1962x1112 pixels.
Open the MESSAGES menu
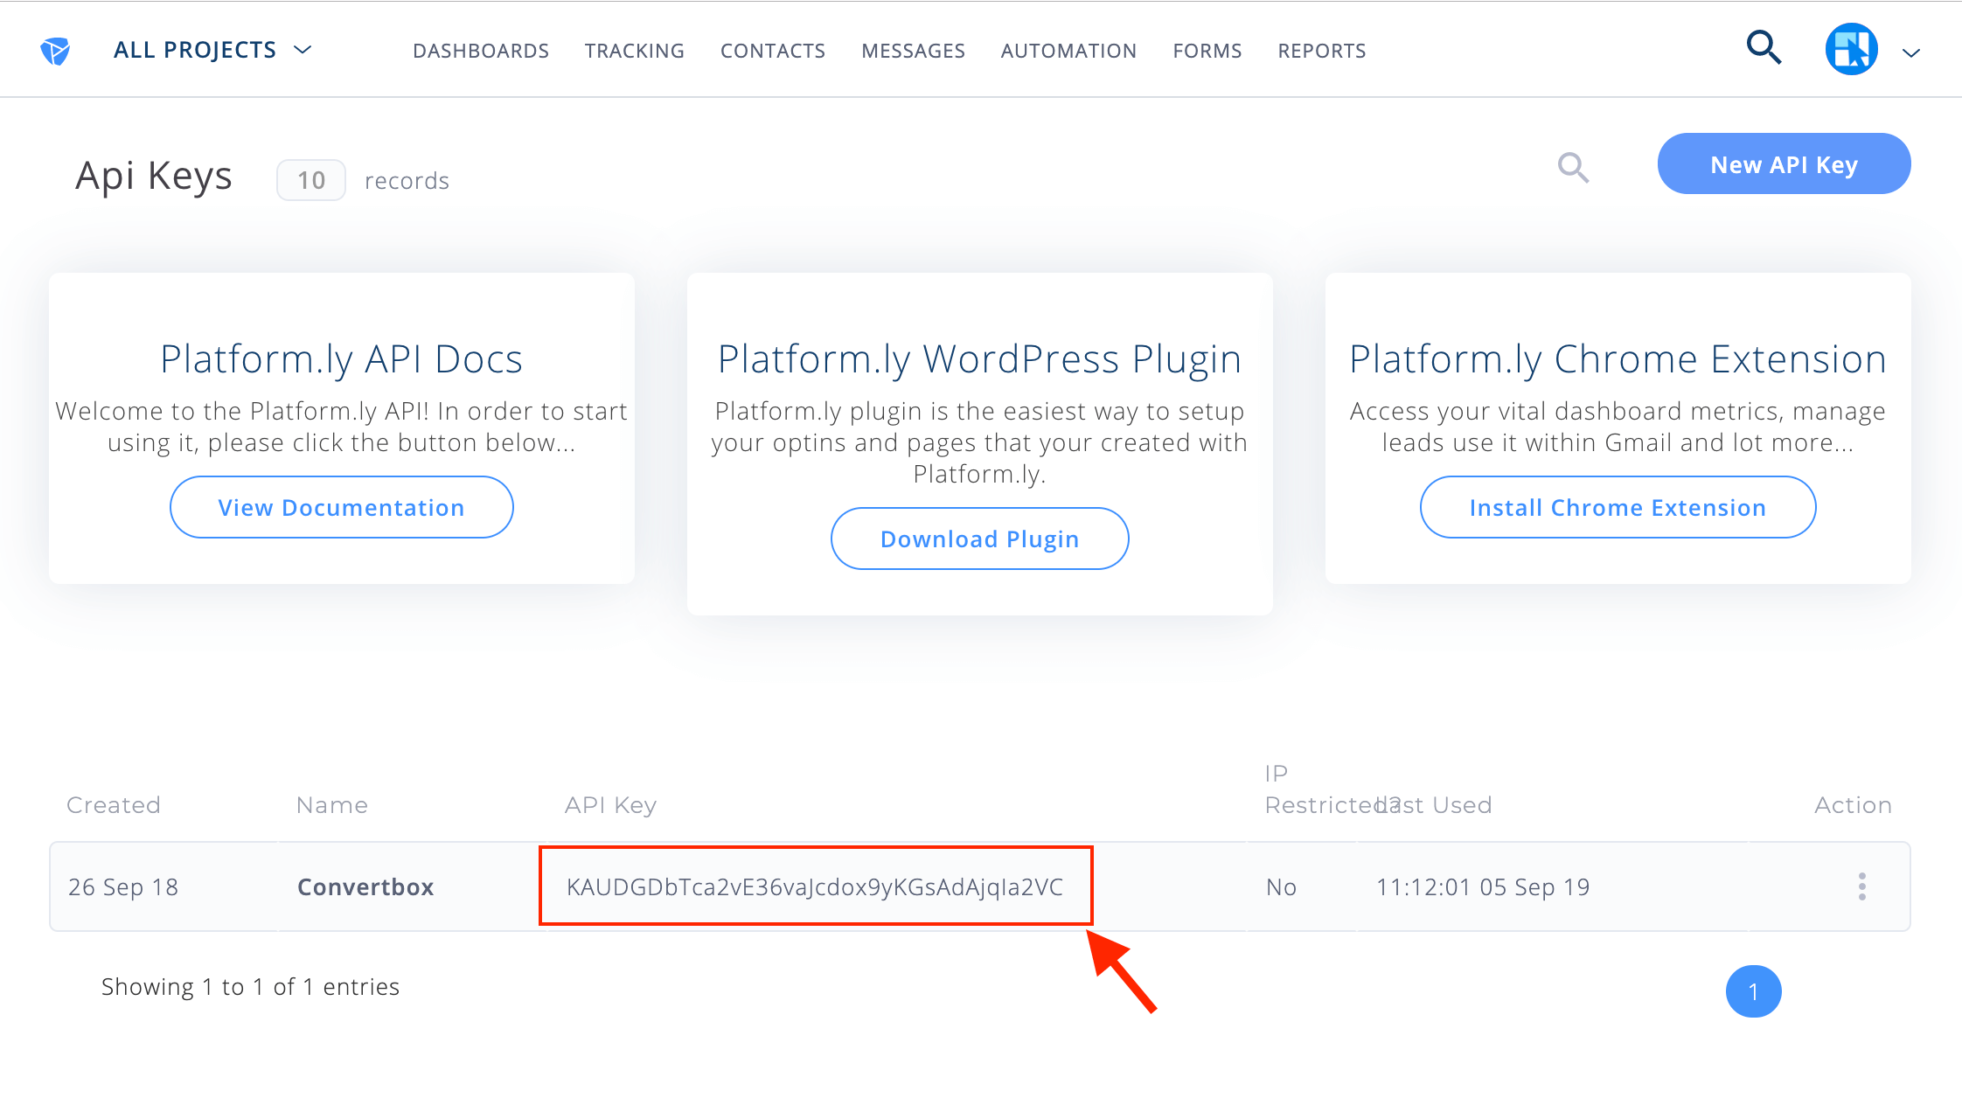pyautogui.click(x=913, y=51)
